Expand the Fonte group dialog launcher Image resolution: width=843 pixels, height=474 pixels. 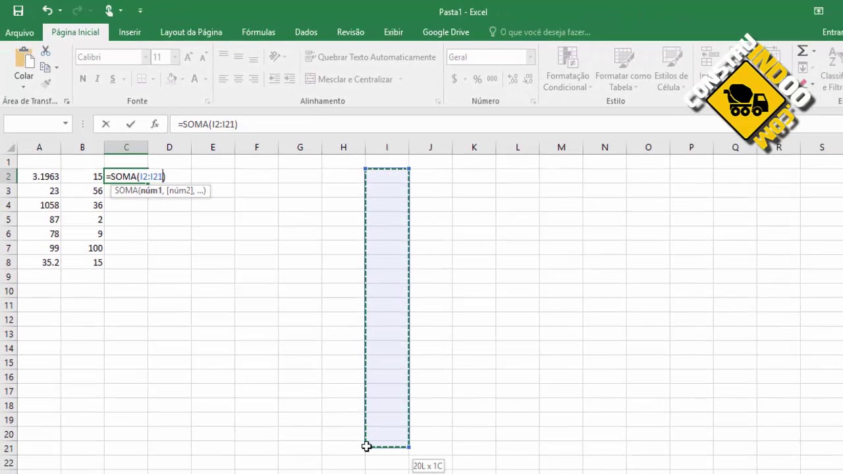point(207,101)
